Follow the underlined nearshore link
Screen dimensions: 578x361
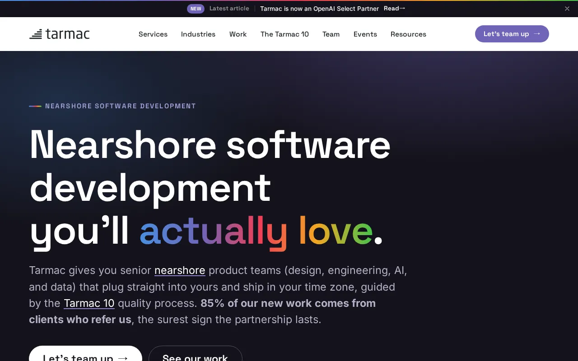pyautogui.click(x=180, y=270)
